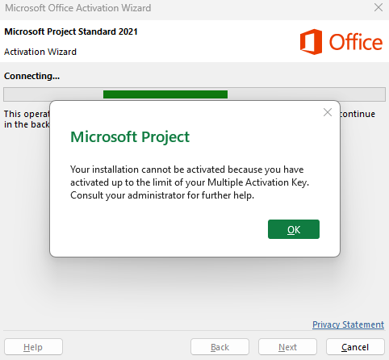This screenshot has width=389, height=360.
Task: Click the 'continue' text behind the dialog
Action: [358, 114]
